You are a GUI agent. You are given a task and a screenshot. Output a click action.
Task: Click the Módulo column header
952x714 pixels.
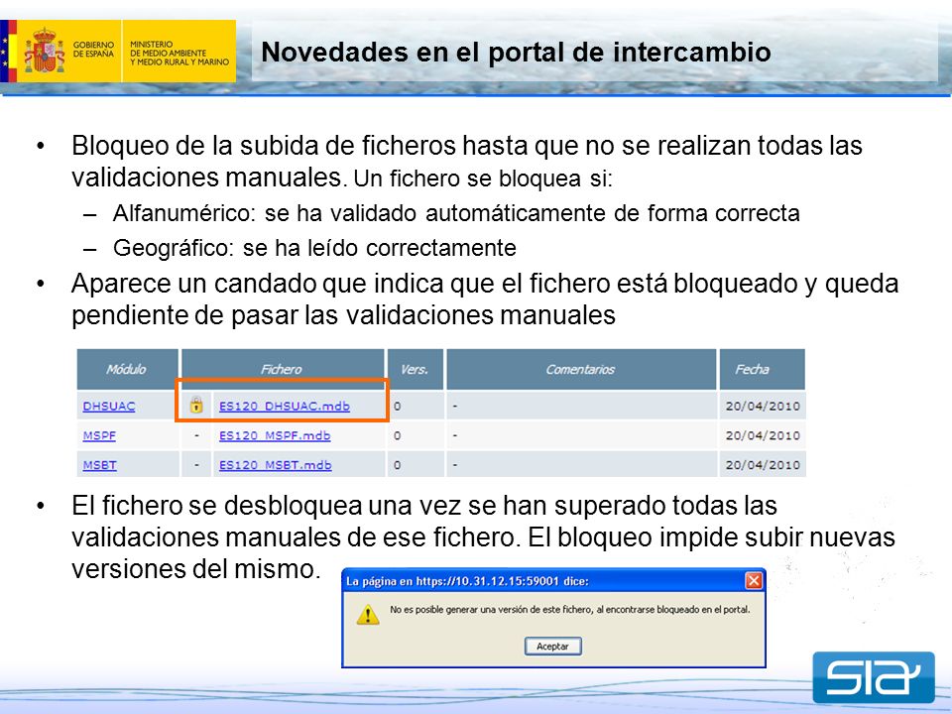(x=128, y=369)
